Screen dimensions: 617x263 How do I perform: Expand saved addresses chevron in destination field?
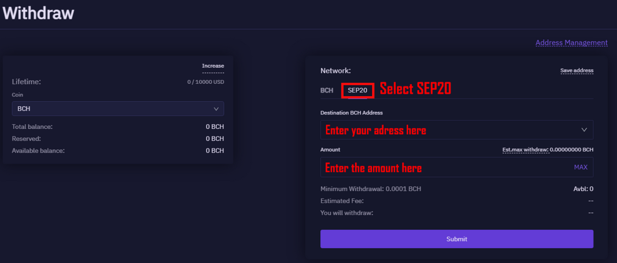(584, 130)
